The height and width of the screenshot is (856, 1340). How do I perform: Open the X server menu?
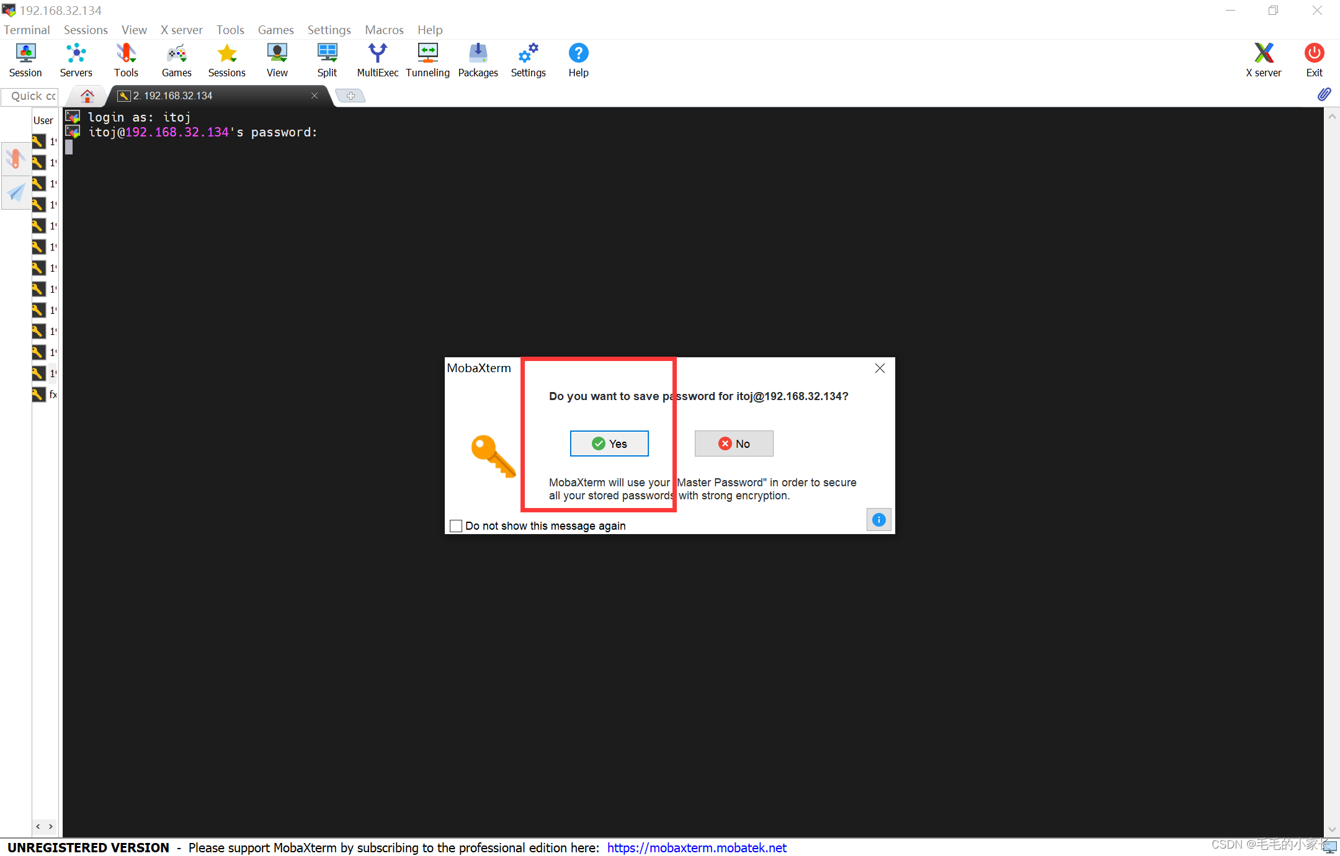(181, 30)
